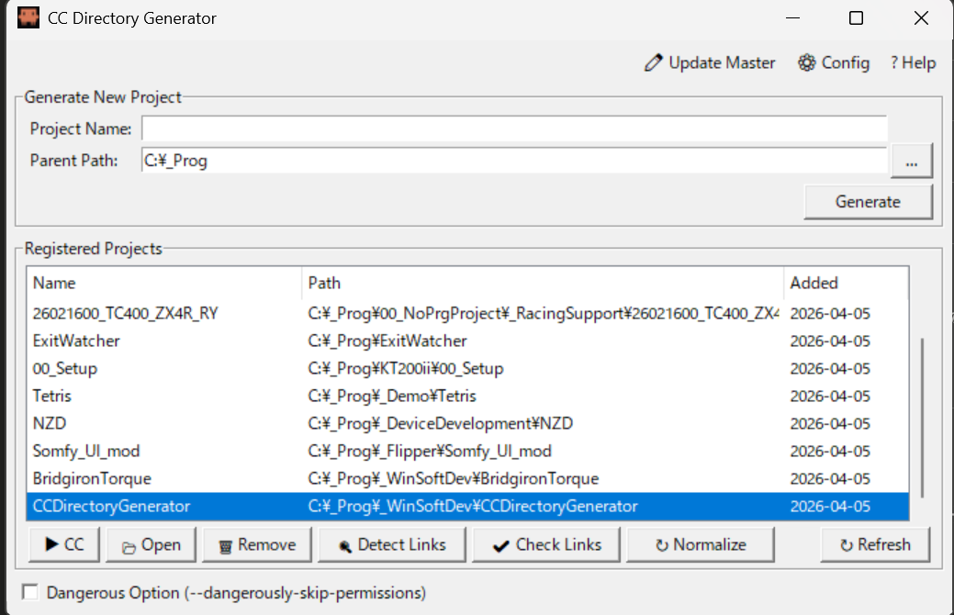Click the Remove button label
954x615 pixels.
coord(266,544)
